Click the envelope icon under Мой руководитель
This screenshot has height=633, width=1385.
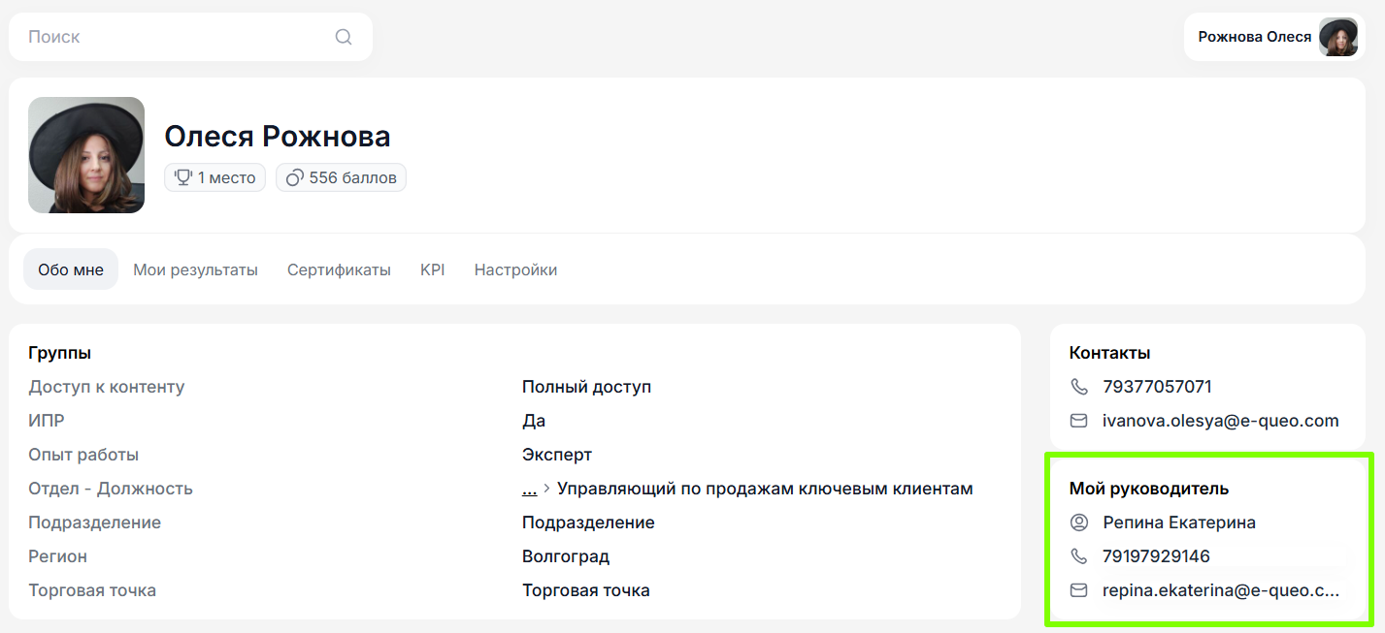coord(1078,590)
